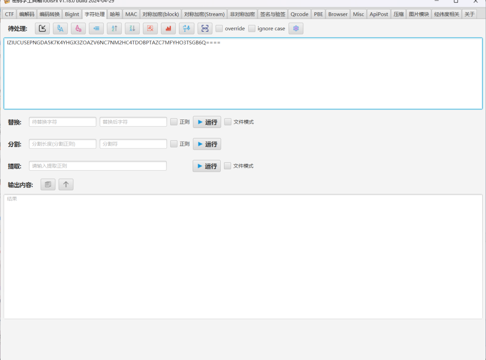Run the 分割 split operation
Viewport: 486px width, 360px height.
(206, 144)
